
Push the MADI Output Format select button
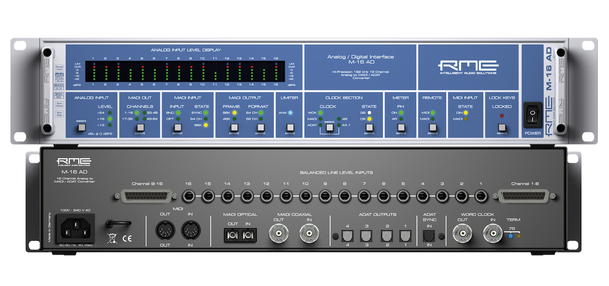[260, 127]
